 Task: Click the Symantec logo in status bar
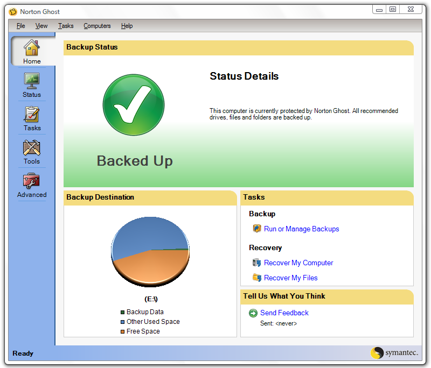(x=394, y=353)
